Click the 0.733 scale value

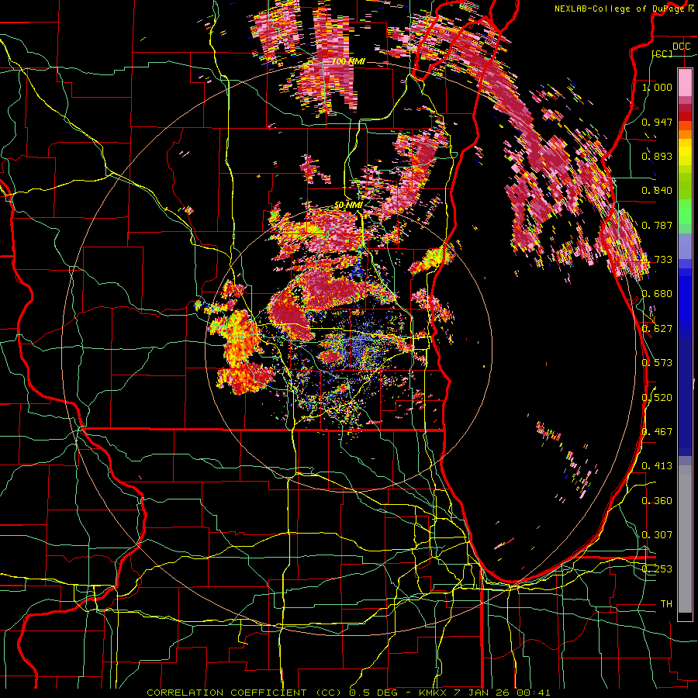(x=657, y=260)
